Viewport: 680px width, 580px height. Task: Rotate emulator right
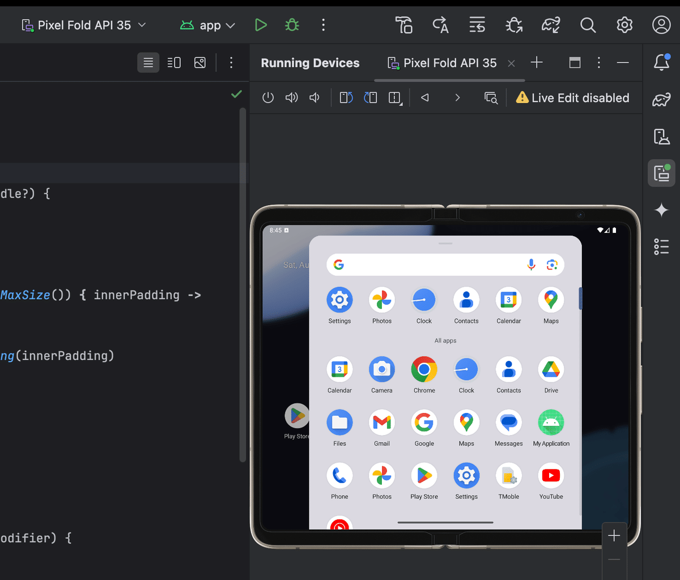tap(371, 97)
